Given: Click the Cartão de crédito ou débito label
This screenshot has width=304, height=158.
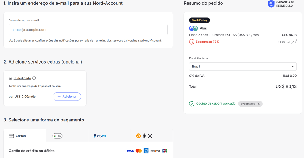Looking at the screenshot, I should (31, 151).
